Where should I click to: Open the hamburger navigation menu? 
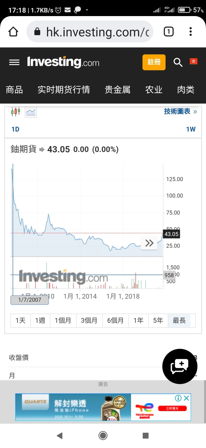14,62
